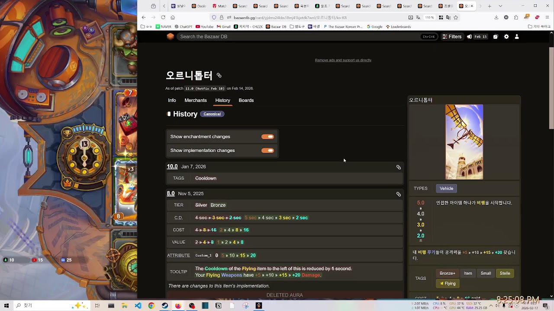The image size is (554, 311).
Task: Open Chrome from the taskbar
Action: pos(151,305)
